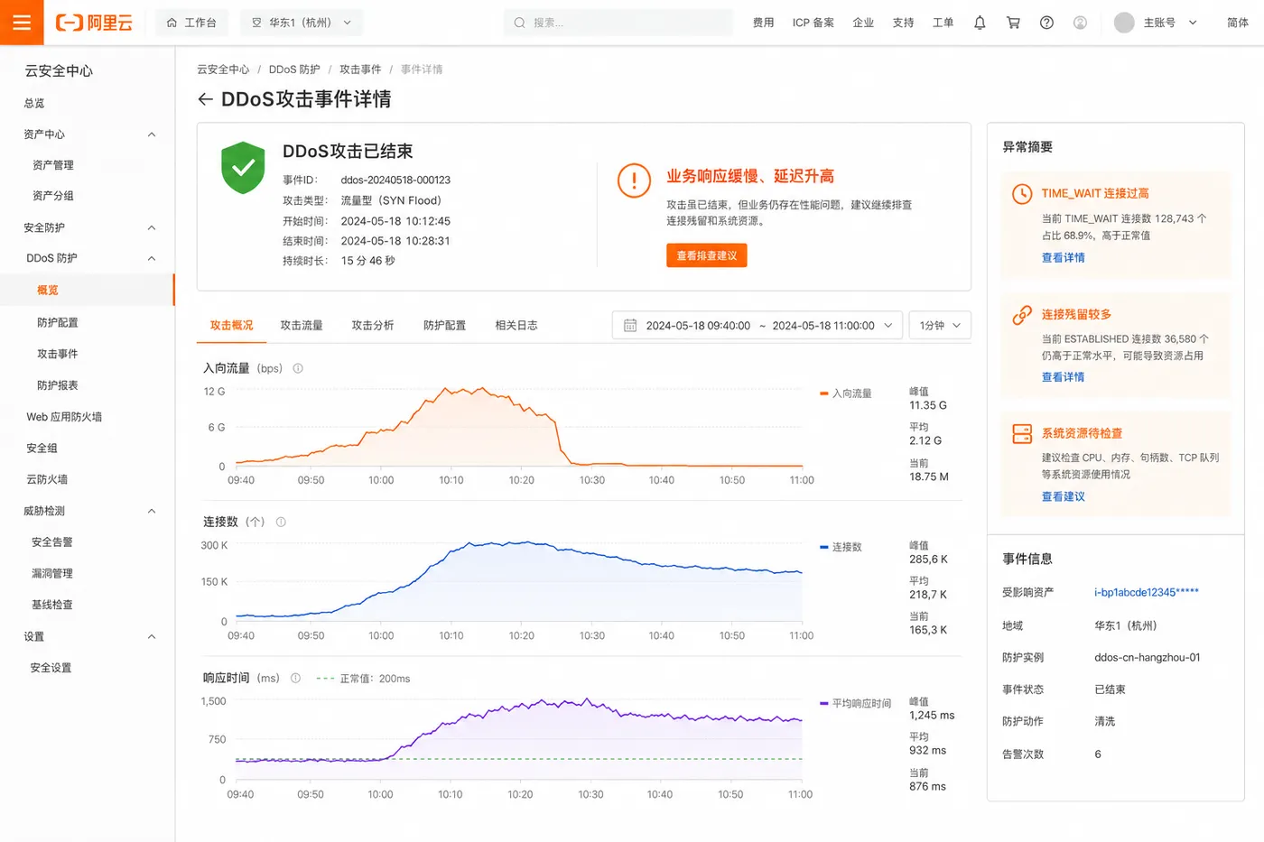
Task: Click the 查看排查建议 button
Action: (x=707, y=255)
